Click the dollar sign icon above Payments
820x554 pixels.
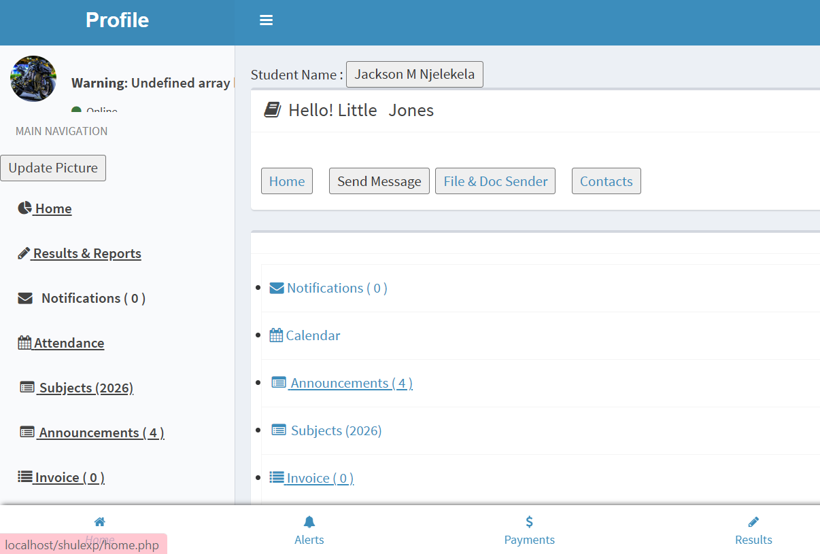[530, 521]
